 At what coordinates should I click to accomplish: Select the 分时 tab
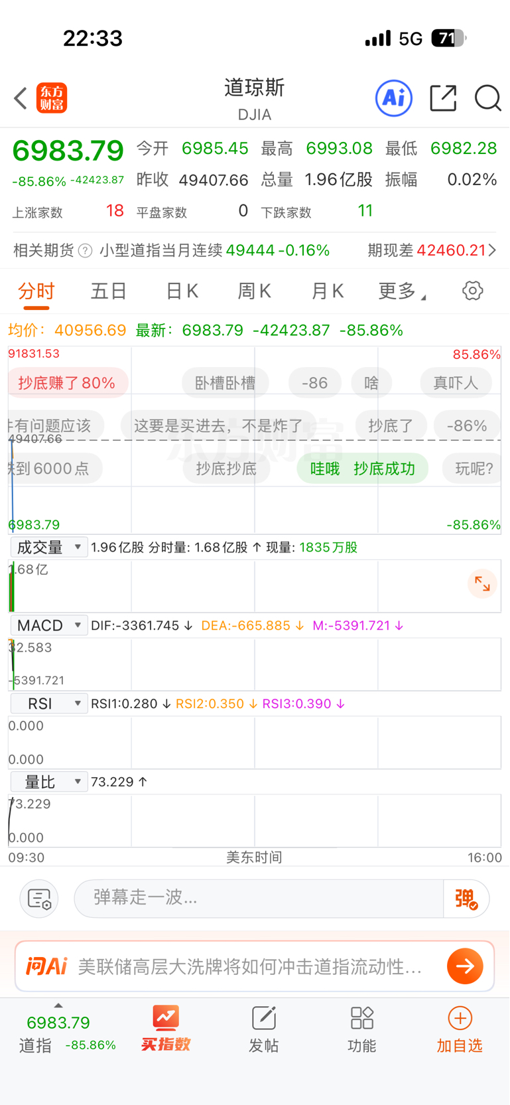[36, 291]
